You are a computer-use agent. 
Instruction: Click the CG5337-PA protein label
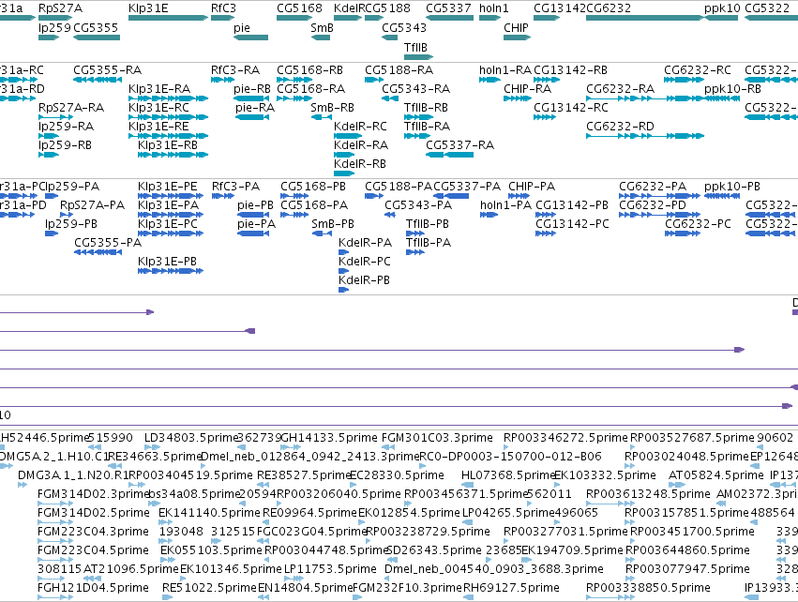point(467,187)
